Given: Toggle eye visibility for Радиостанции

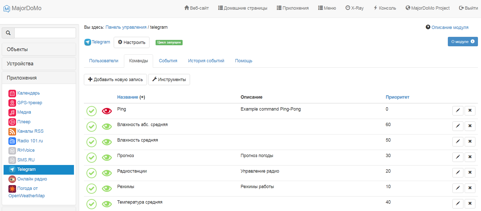Looking at the screenshot, I should pos(107,173).
